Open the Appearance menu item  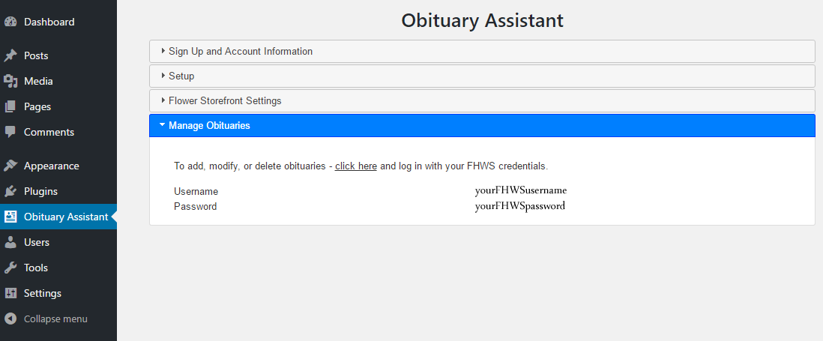click(51, 166)
